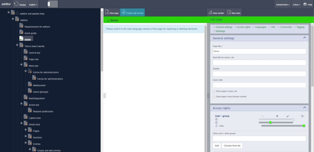Click the page icon next to Mediacenter
Image resolution: width=314 pixels, height=152 pixels.
[x=30, y=84]
